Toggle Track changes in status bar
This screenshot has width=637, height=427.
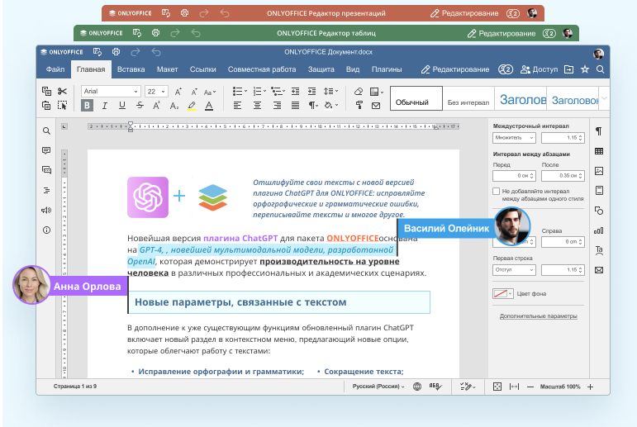click(x=468, y=387)
